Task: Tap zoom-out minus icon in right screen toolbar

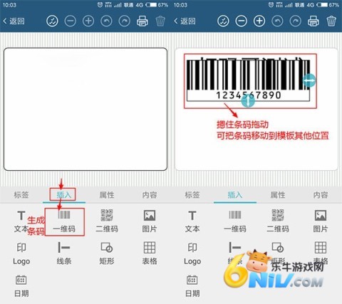Action: tap(242, 21)
